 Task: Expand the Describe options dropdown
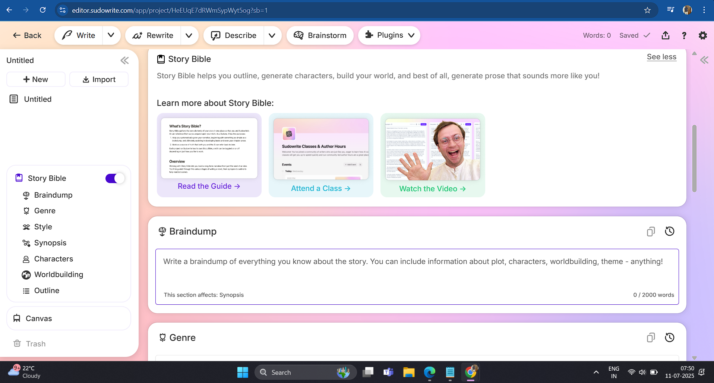click(272, 35)
